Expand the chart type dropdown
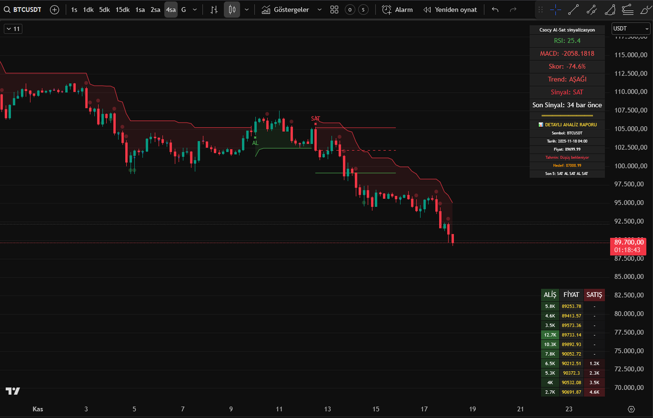 [247, 10]
